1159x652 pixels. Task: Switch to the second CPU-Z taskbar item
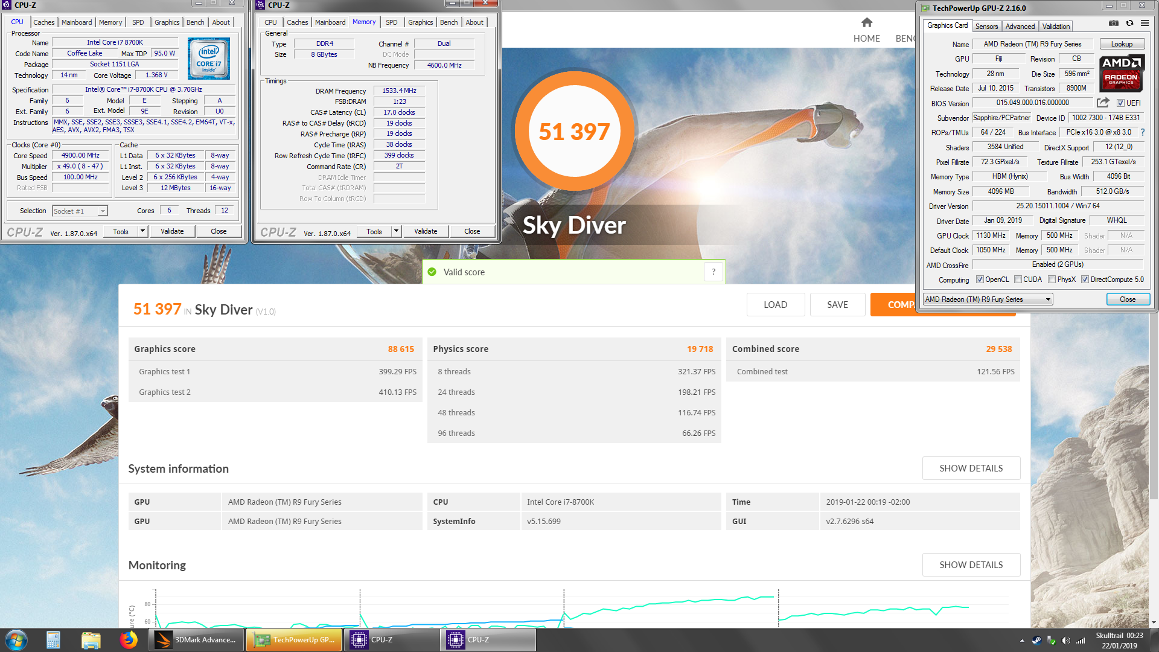click(x=490, y=640)
